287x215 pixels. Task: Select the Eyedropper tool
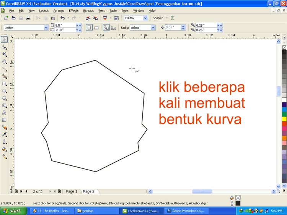coord(4,134)
